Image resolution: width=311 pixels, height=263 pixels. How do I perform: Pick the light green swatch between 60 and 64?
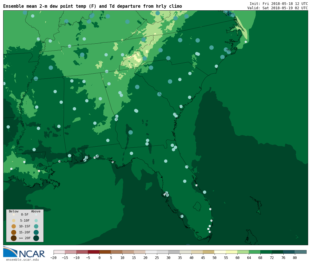pos(243,252)
